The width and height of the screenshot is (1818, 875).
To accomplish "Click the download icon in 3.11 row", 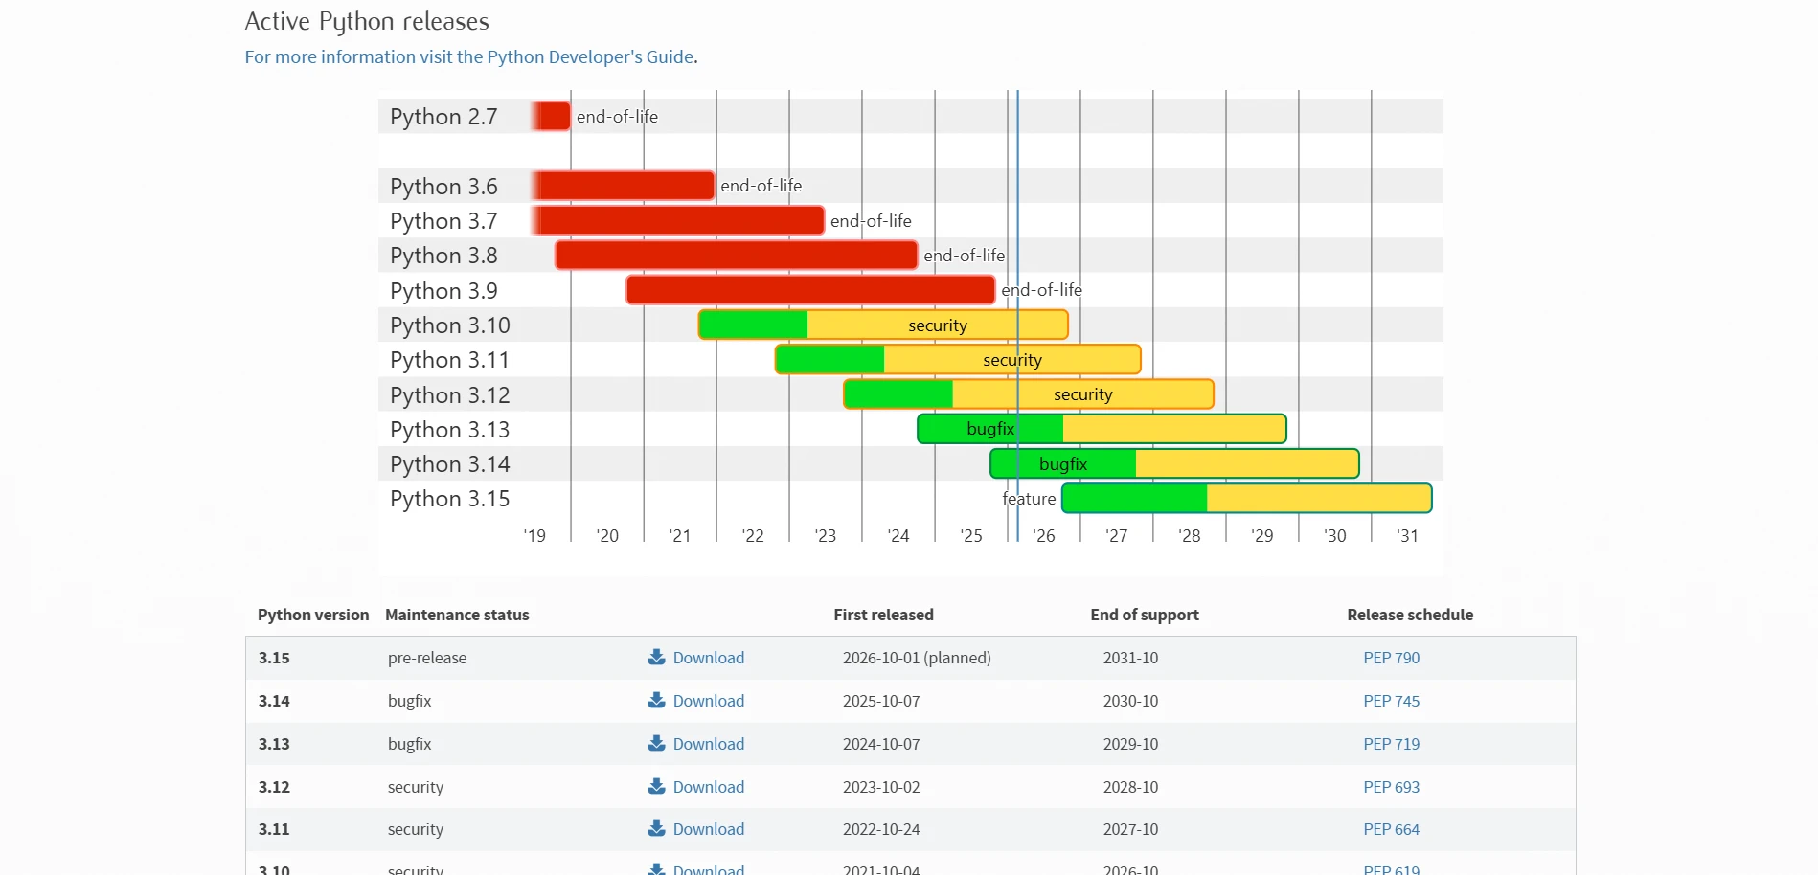I will [656, 828].
